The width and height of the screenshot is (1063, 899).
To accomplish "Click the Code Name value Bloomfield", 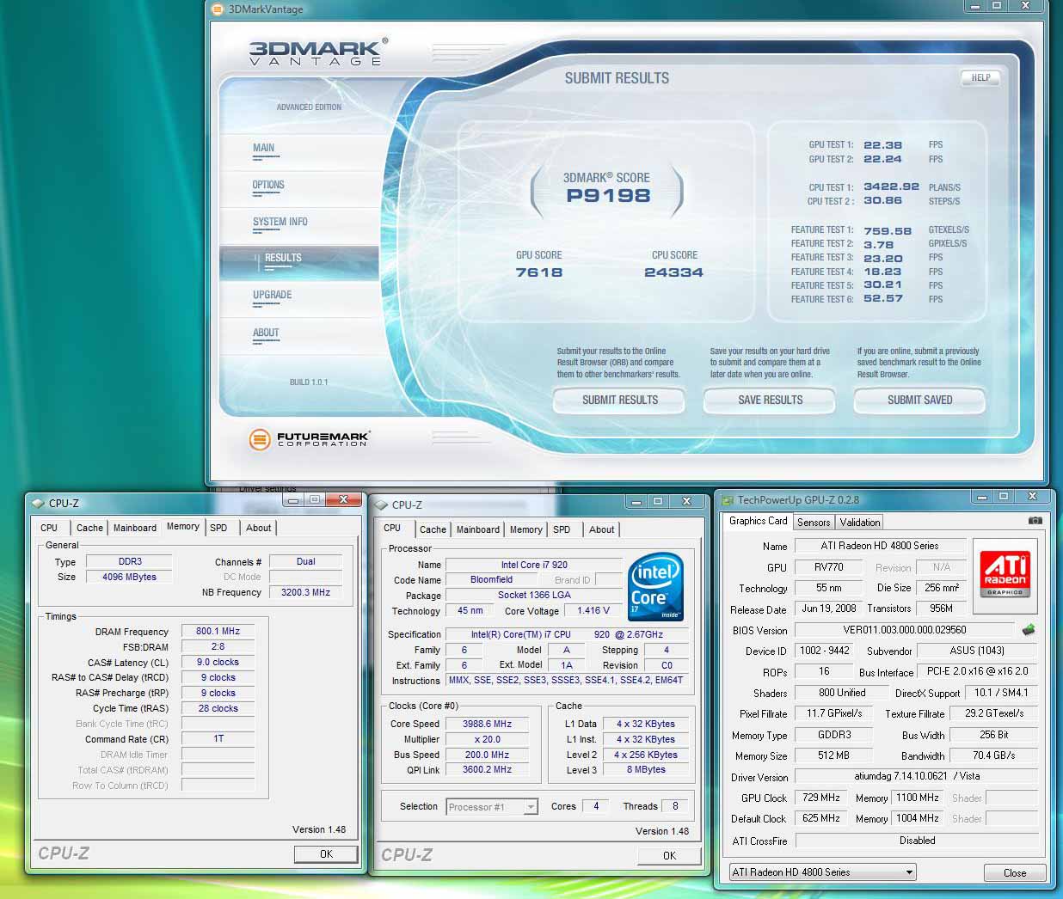I will (491, 580).
